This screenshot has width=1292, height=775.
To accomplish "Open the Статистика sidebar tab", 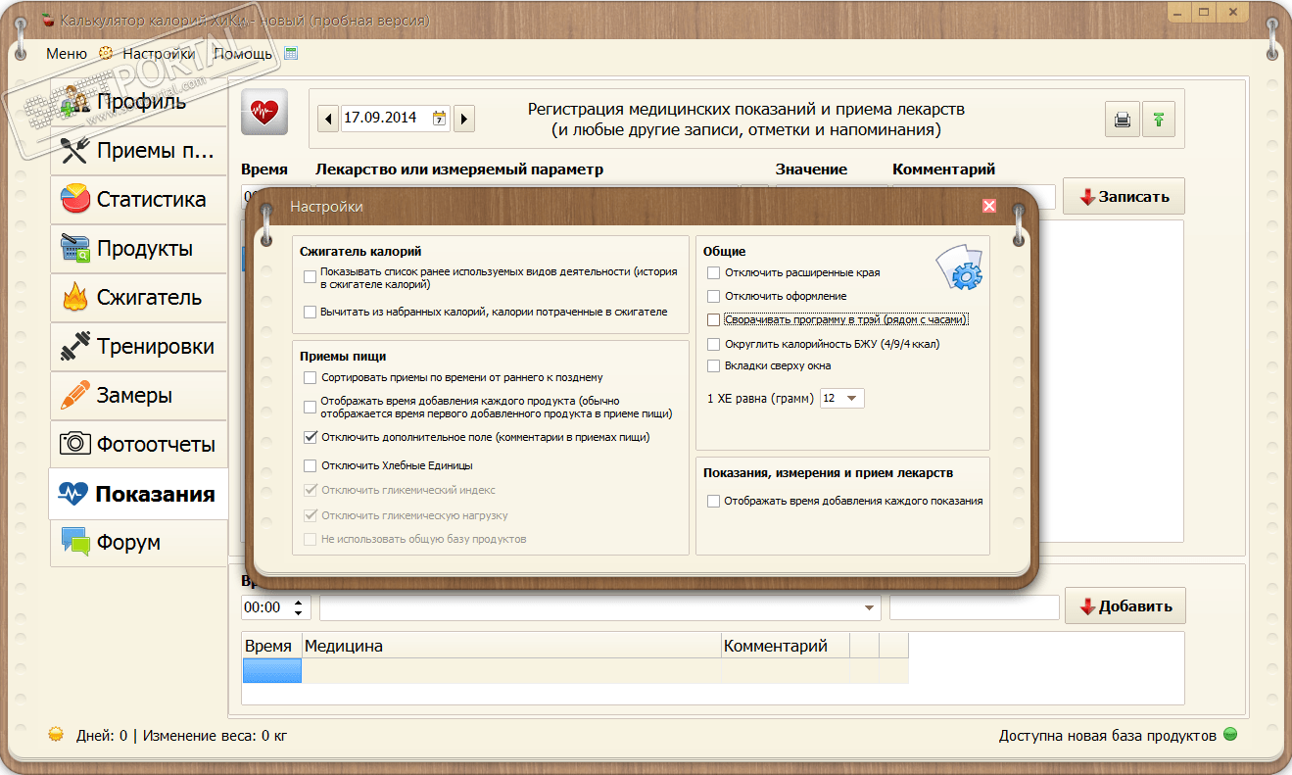I will point(138,200).
